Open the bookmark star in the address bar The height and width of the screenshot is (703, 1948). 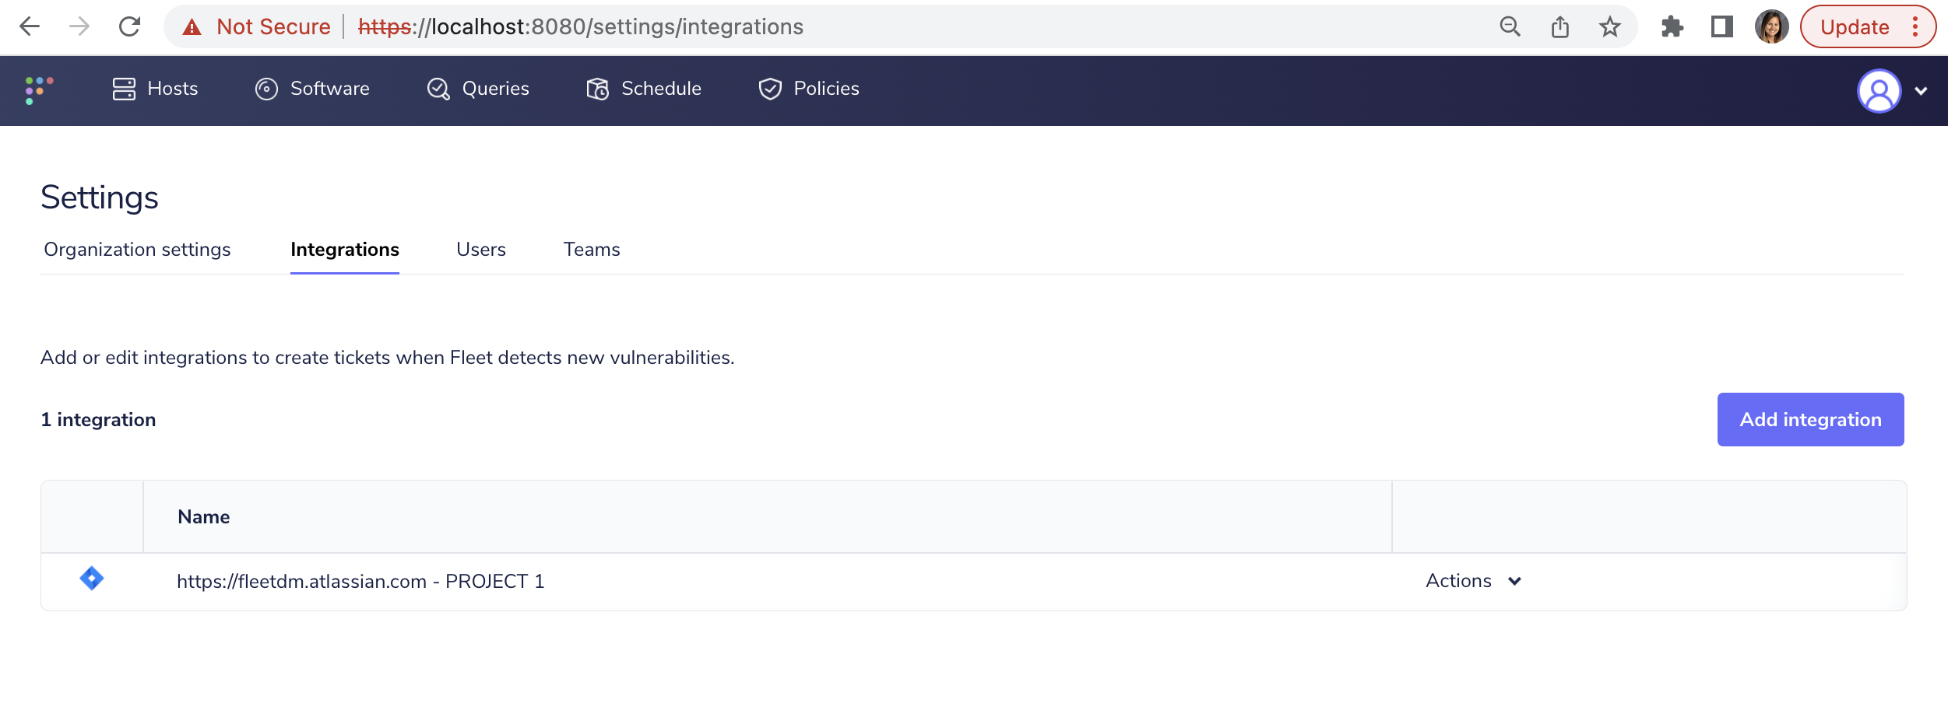(x=1610, y=26)
